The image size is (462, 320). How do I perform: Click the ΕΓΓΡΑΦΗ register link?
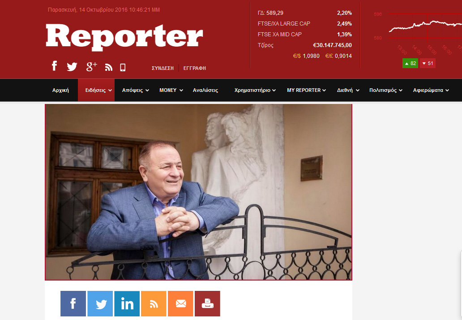pyautogui.click(x=194, y=68)
